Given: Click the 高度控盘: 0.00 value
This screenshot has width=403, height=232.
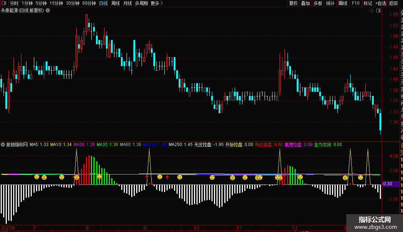Looking at the screenshot, I should [299, 145].
